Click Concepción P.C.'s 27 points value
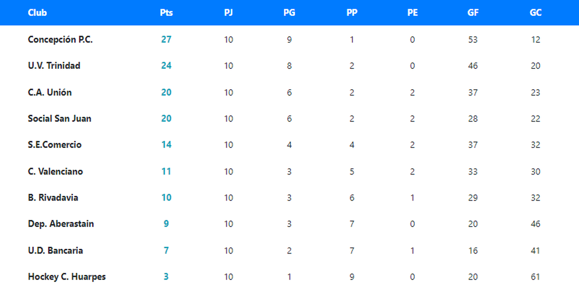This screenshot has height=297, width=579. (x=166, y=40)
